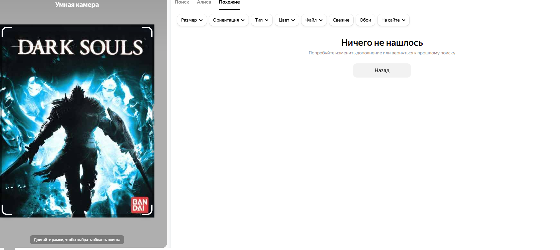
Task: Click the Назад button
Action: 382,70
